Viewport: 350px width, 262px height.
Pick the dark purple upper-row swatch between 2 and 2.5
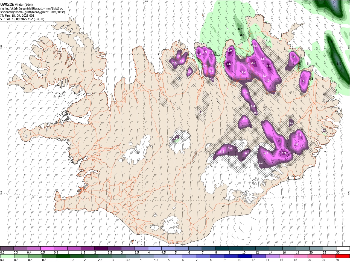pyautogui.click(x=101, y=248)
